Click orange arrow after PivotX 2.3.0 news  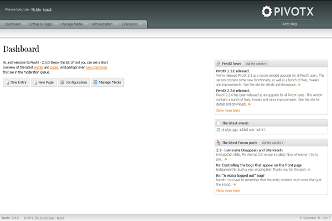click(299, 85)
